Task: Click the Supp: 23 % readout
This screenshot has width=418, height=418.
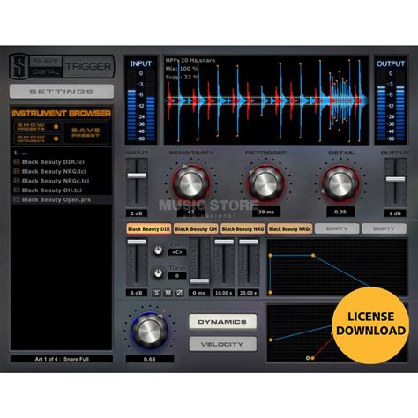Action: (x=183, y=77)
